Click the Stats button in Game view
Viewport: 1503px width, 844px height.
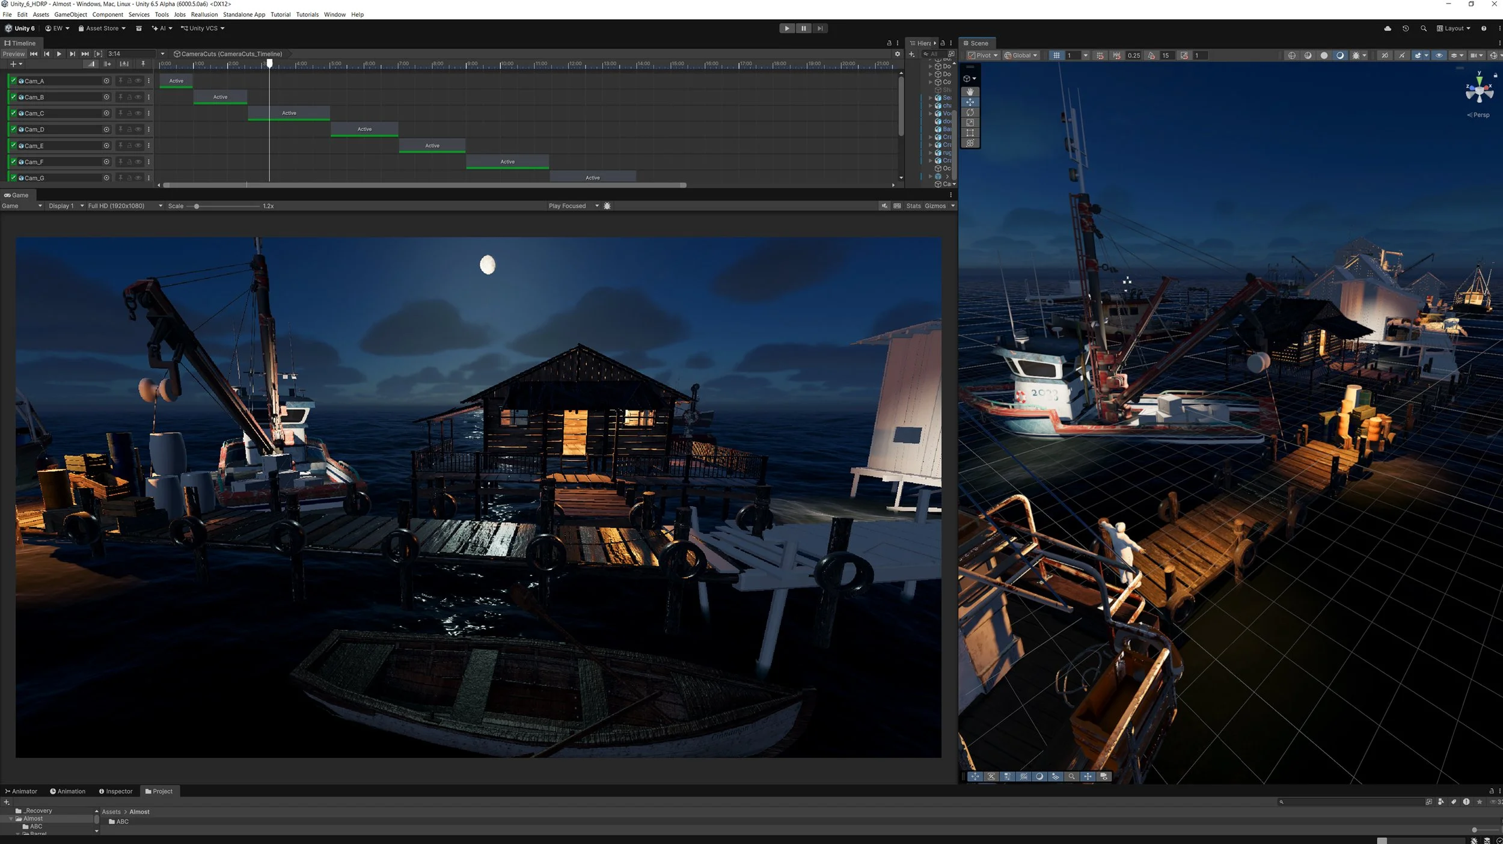(913, 206)
